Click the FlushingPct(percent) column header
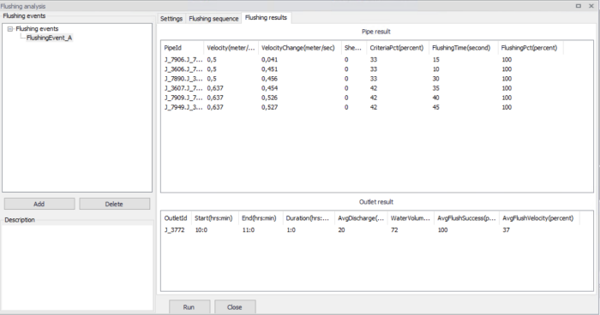This screenshot has height=315, width=600. 531,48
